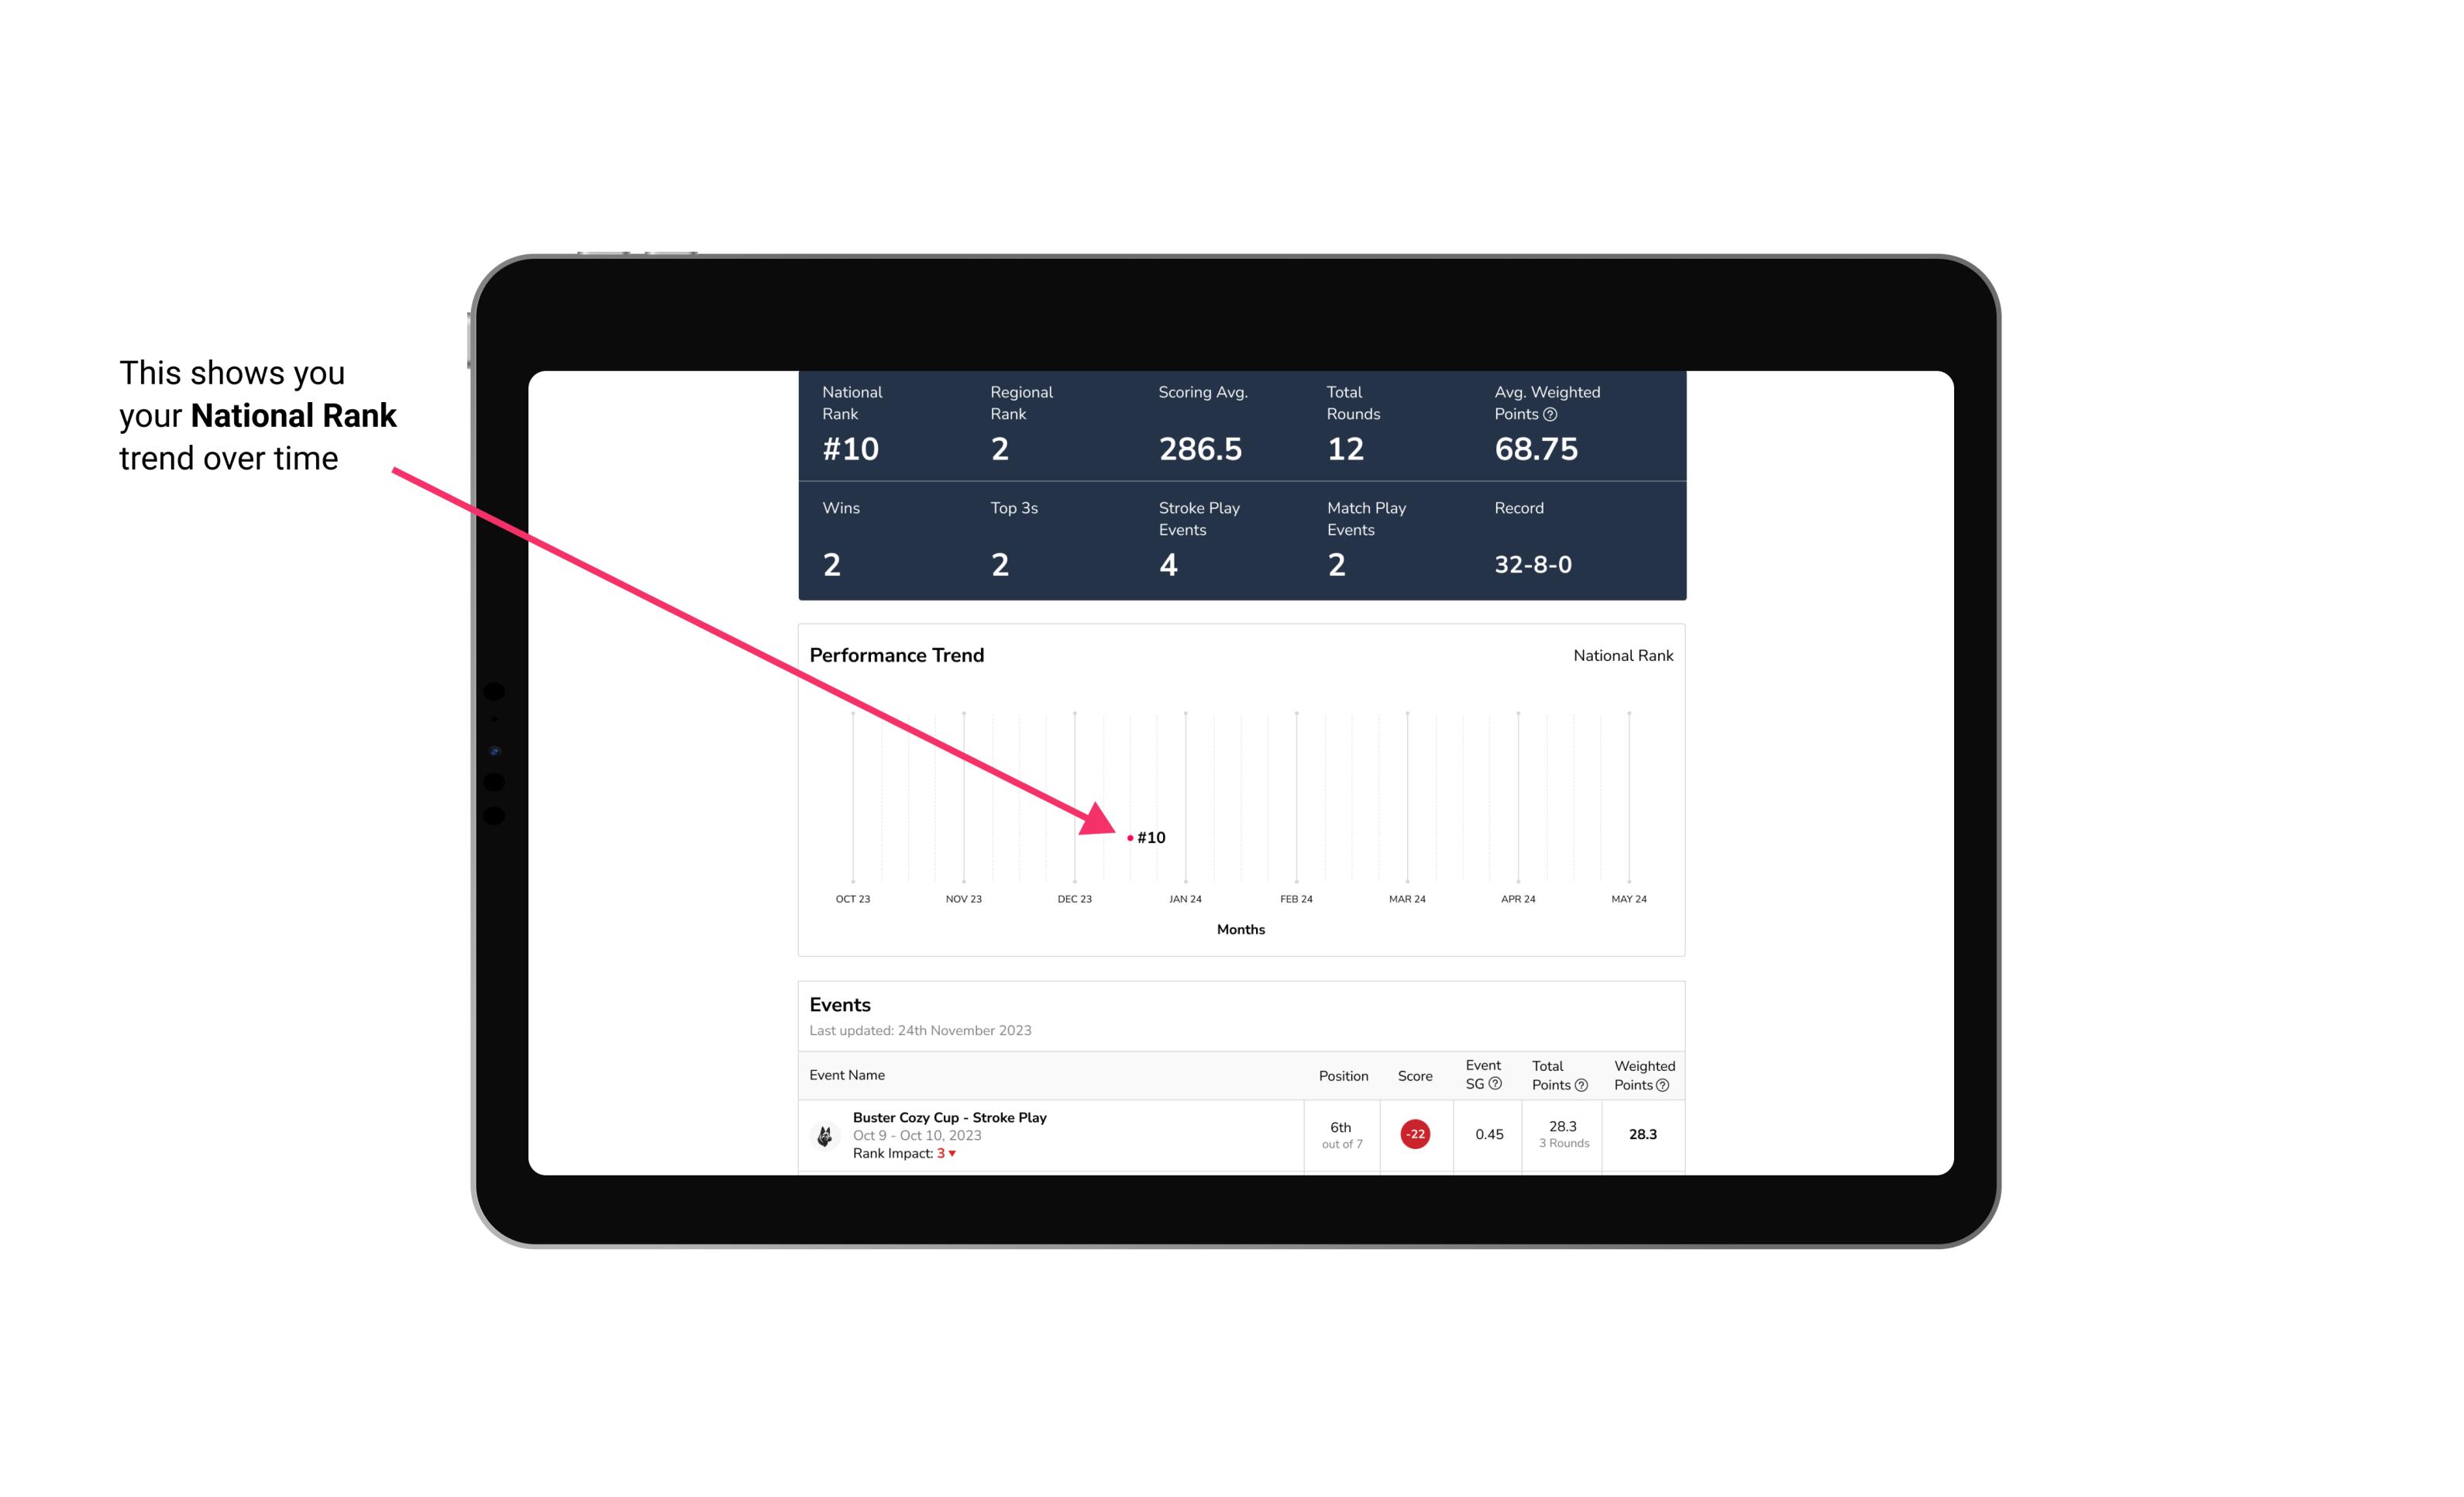2464x1497 pixels.
Task: Click the OCT 23 month axis label
Action: pyautogui.click(x=852, y=900)
